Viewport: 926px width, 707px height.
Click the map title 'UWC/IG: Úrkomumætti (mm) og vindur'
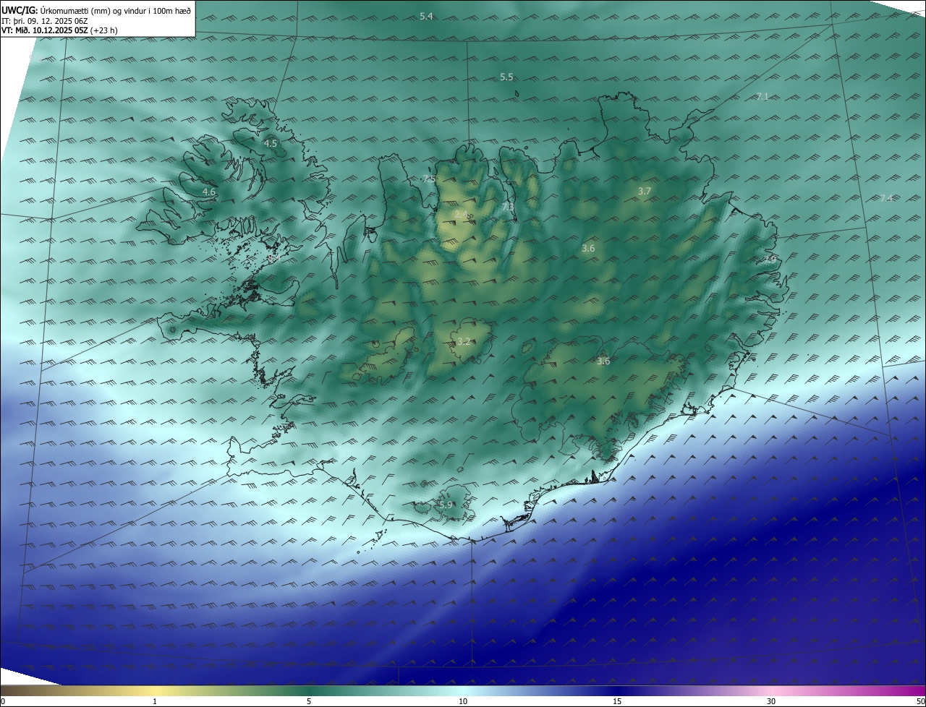click(x=96, y=9)
